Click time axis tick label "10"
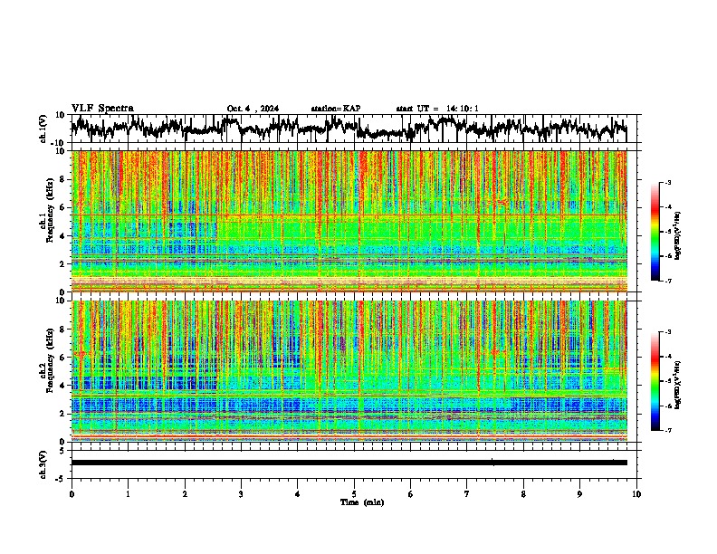This screenshot has height=554, width=717. (636, 494)
